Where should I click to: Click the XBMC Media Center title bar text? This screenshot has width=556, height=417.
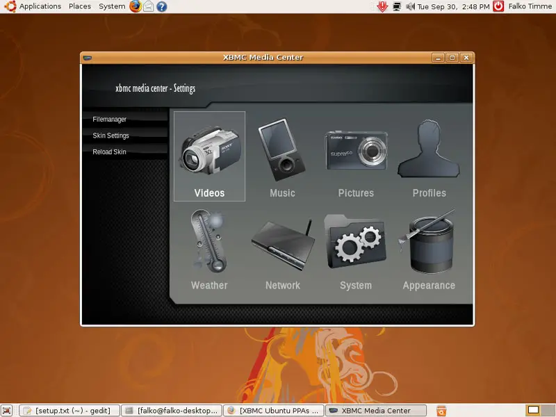click(263, 58)
